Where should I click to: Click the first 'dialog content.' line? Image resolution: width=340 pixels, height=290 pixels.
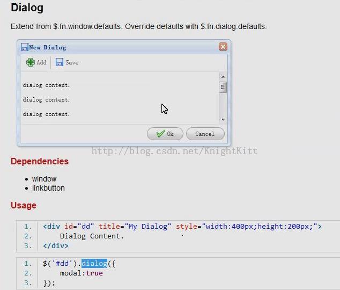46,85
